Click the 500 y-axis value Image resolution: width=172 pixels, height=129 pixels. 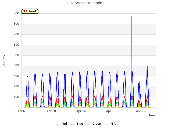pyautogui.click(x=16, y=55)
